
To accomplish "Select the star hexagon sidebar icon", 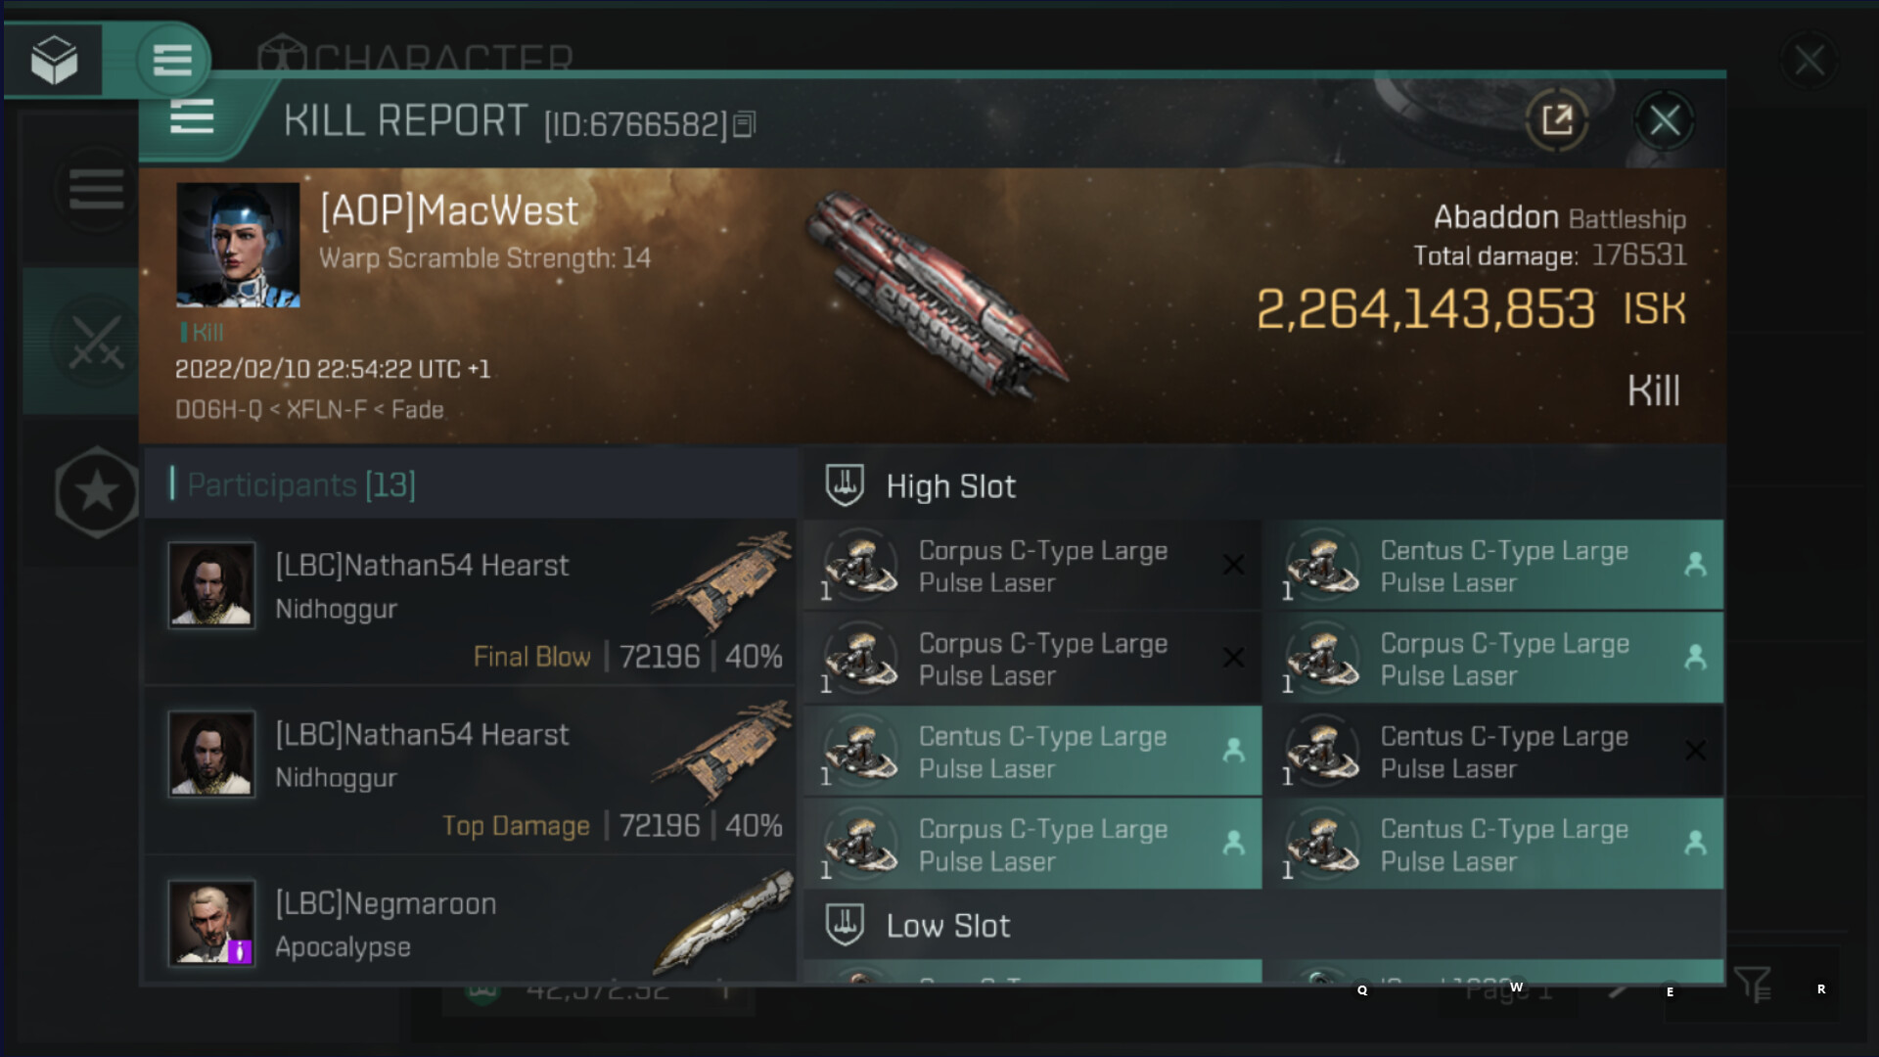I will click(x=96, y=491).
